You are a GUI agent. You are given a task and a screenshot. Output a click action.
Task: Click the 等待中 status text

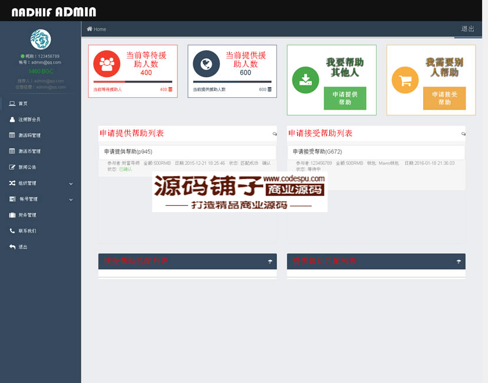click(x=314, y=169)
